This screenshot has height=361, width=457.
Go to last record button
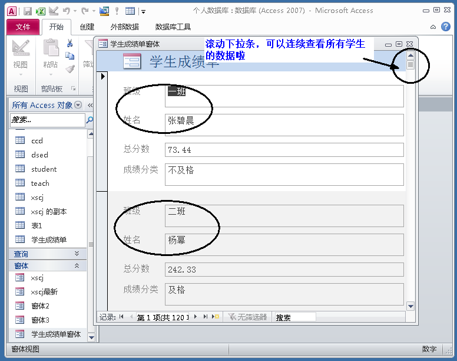(206, 317)
